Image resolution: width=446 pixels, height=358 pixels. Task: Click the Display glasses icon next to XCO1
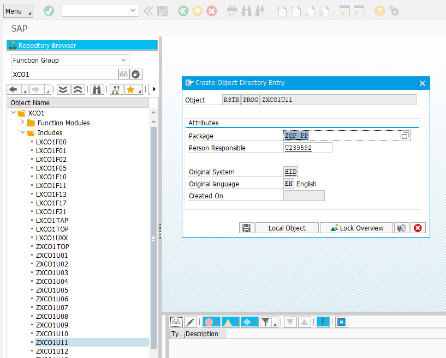[123, 74]
